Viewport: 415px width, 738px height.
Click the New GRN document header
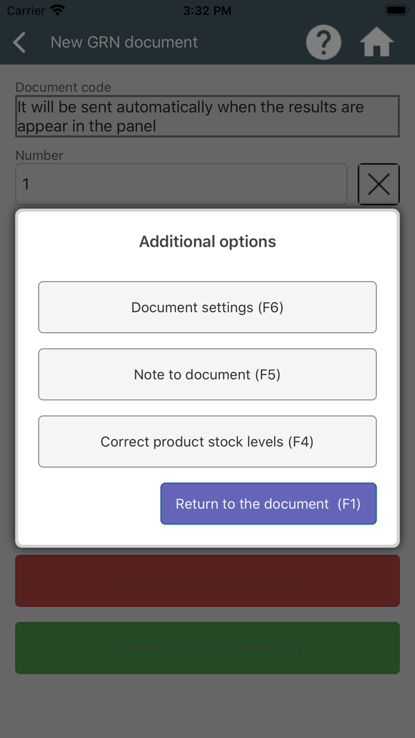pos(124,42)
